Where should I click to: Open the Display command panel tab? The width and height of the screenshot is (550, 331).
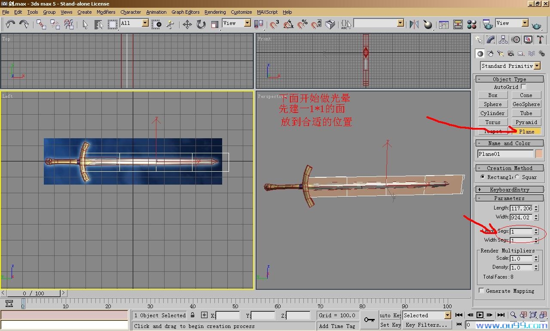(528, 40)
